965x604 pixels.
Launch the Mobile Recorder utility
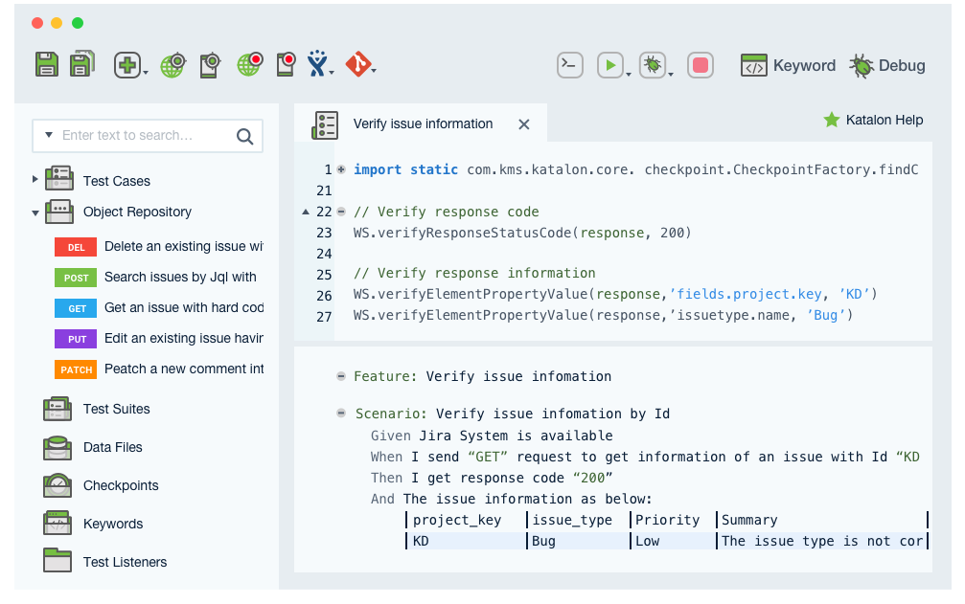pos(284,65)
